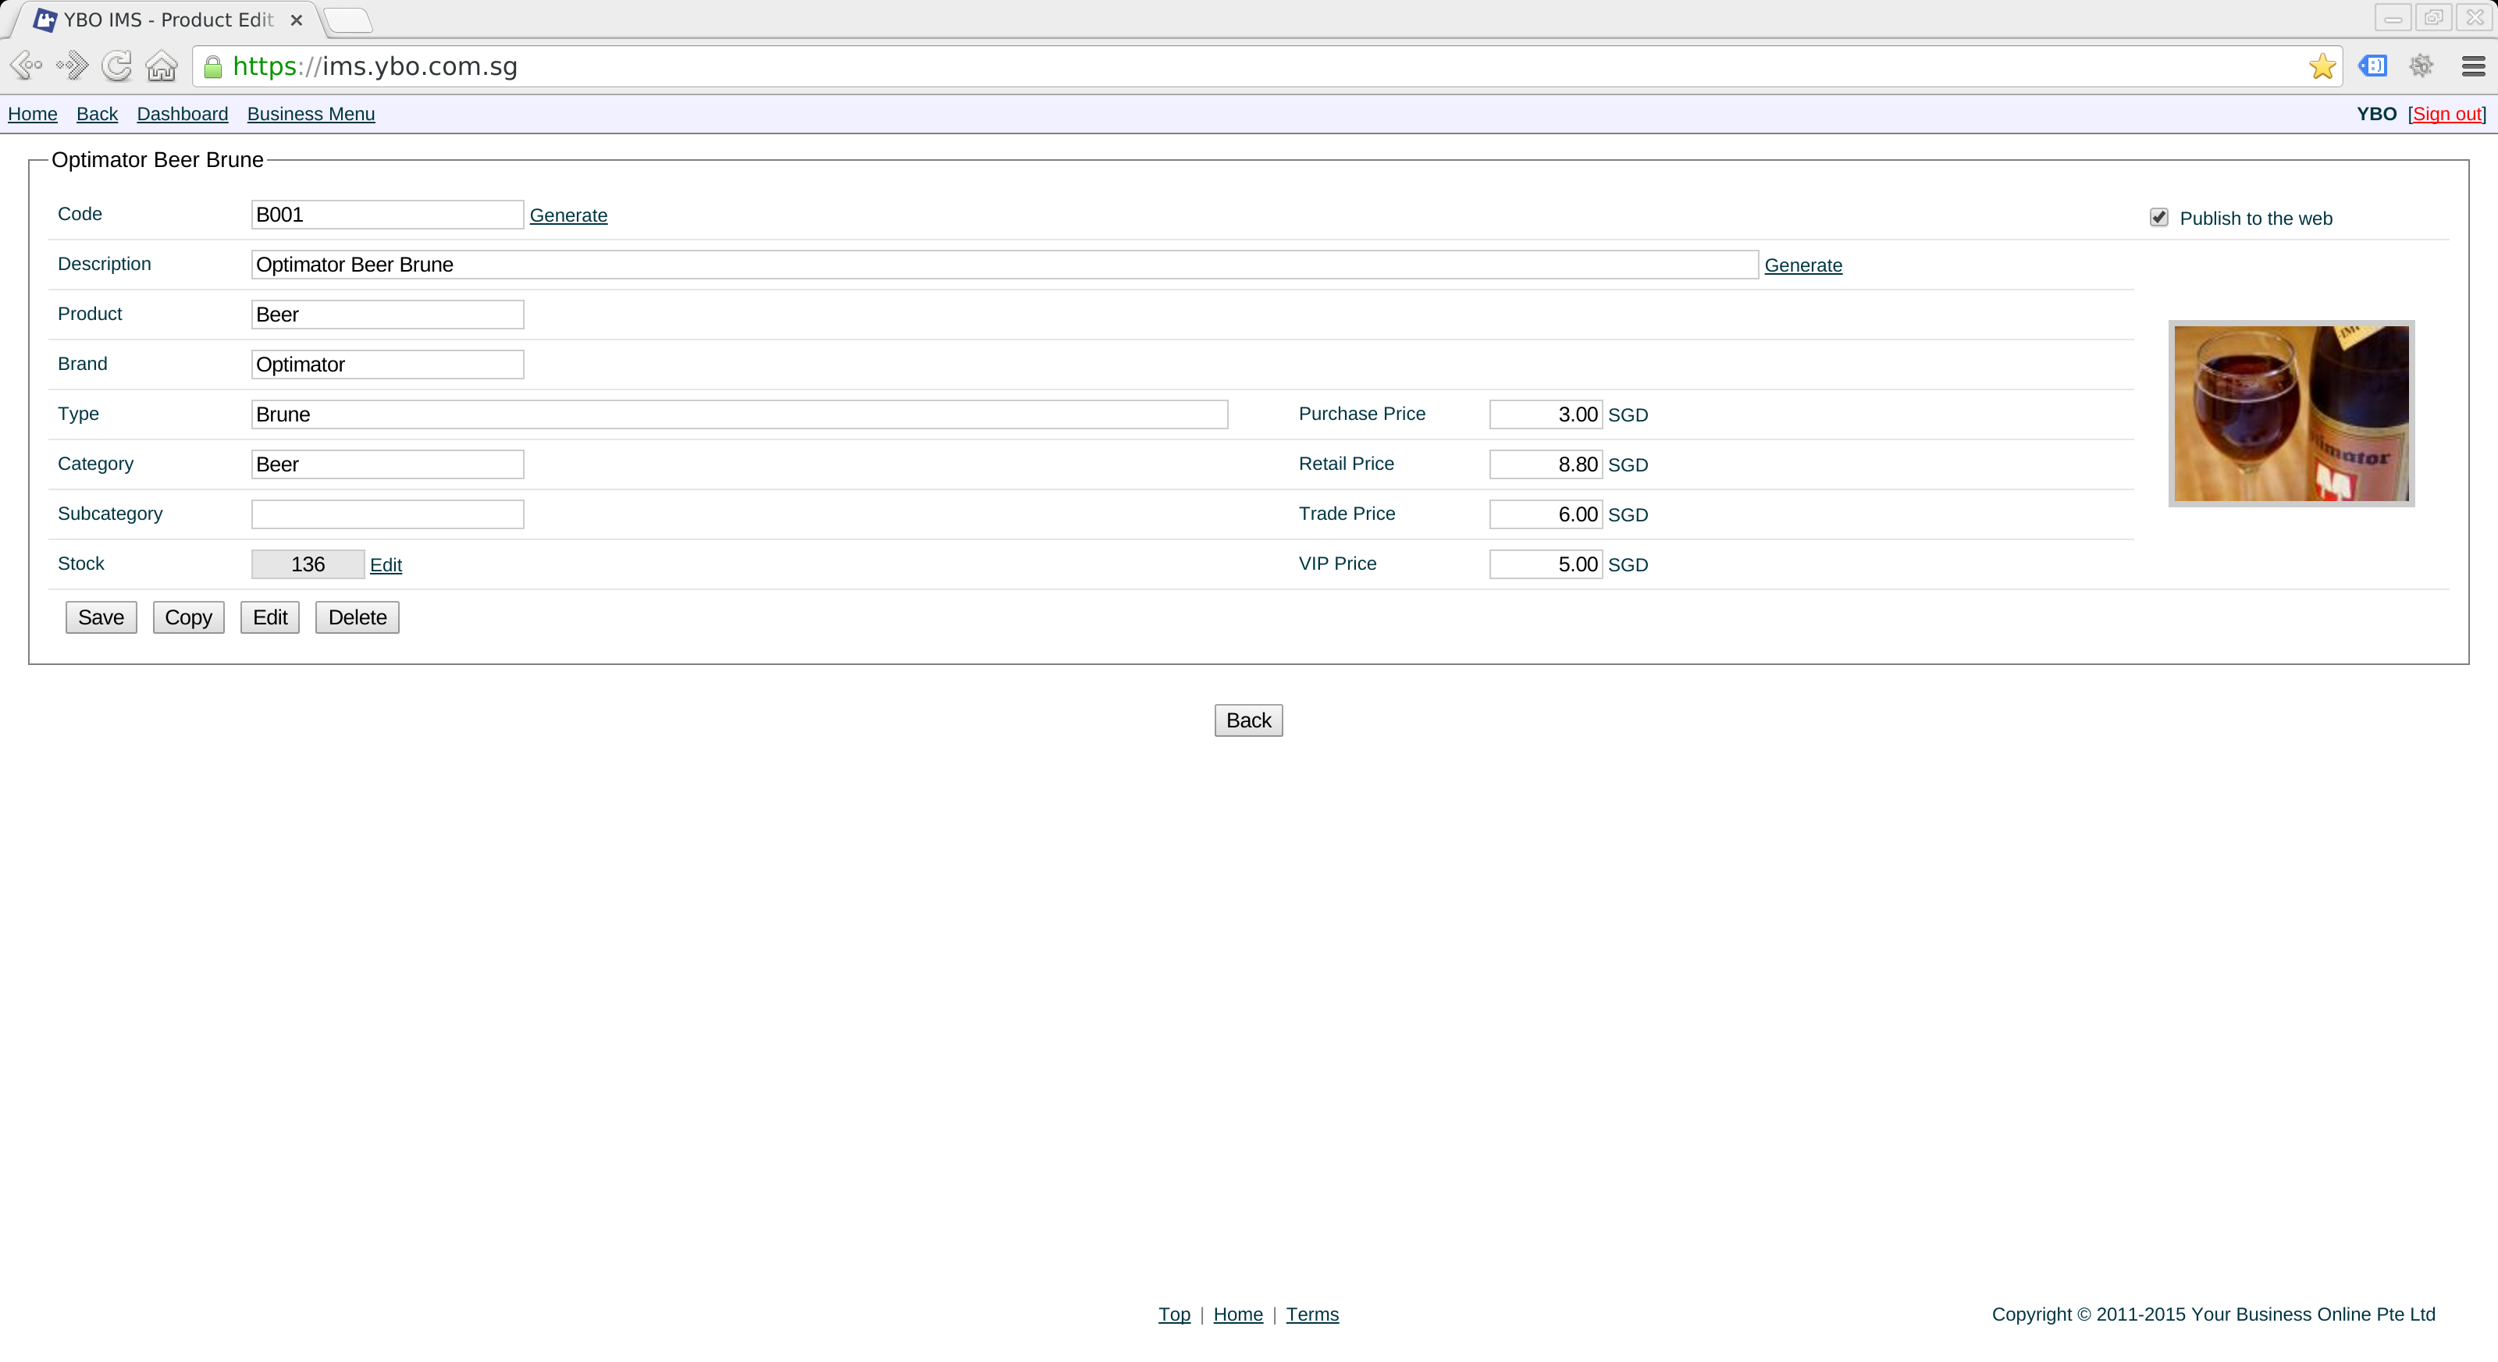Image resolution: width=2498 pixels, height=1362 pixels.
Task: Open the Business Menu link
Action: 311,113
